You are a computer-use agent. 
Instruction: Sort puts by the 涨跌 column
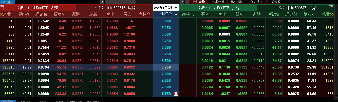257,14
